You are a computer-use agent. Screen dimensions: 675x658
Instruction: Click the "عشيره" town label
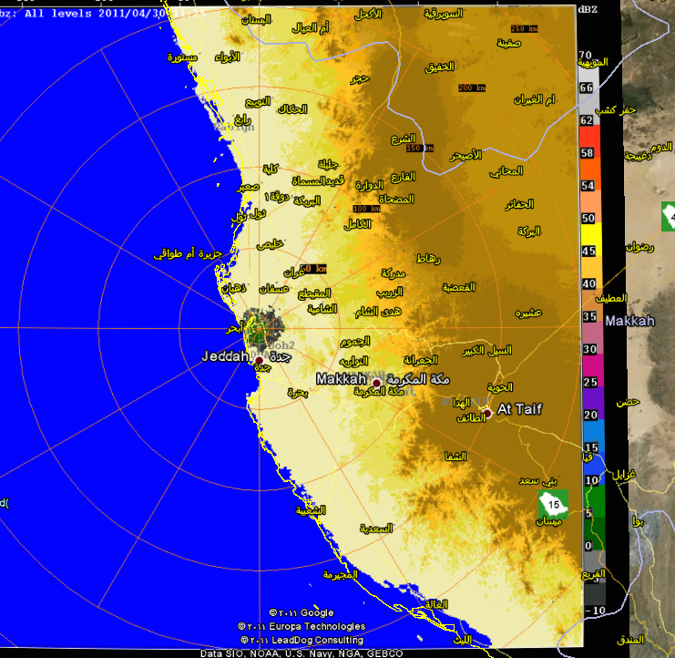(528, 314)
